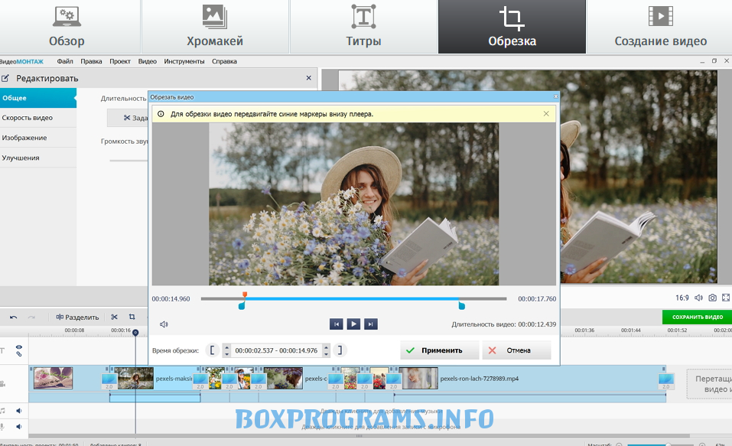
Task: Click the Разделить split button
Action: pyautogui.click(x=77, y=317)
